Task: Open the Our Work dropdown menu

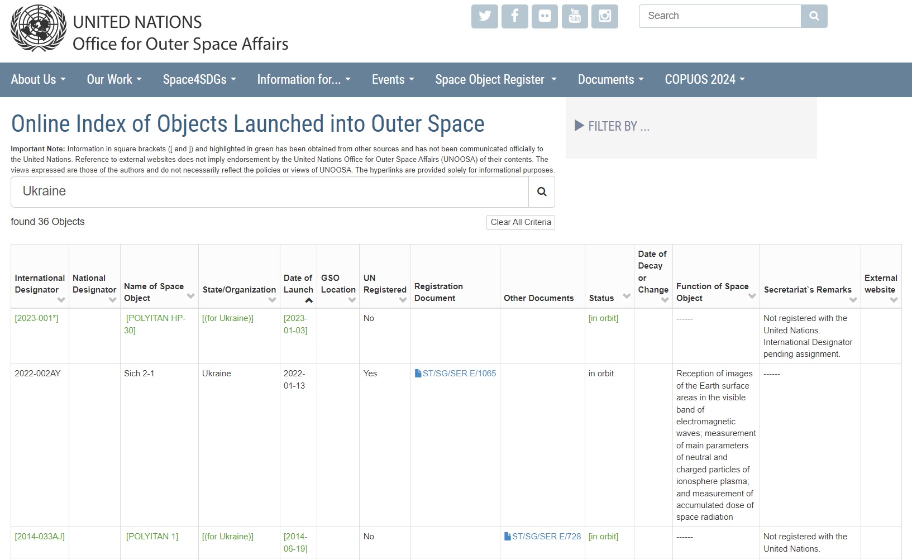Action: coord(114,79)
